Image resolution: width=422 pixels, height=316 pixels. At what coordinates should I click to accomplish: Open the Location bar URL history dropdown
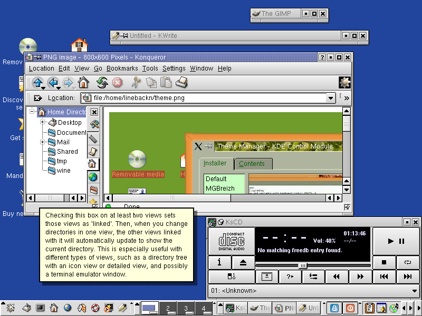pos(331,98)
